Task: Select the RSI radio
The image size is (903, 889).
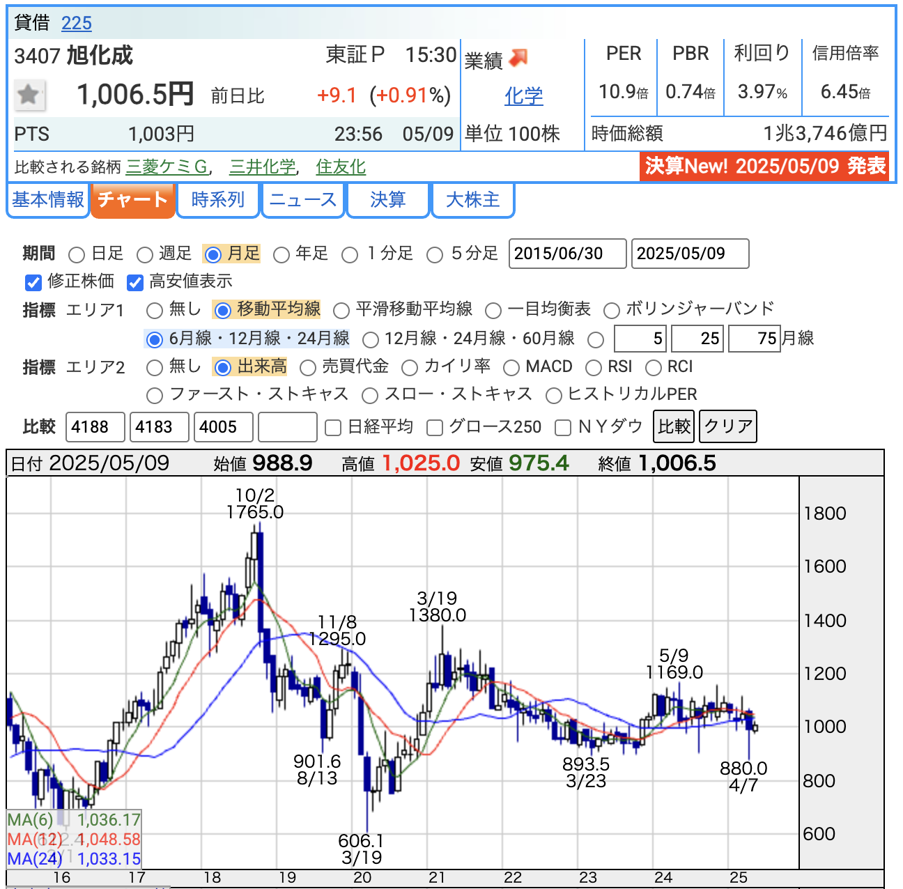Action: pyautogui.click(x=594, y=368)
